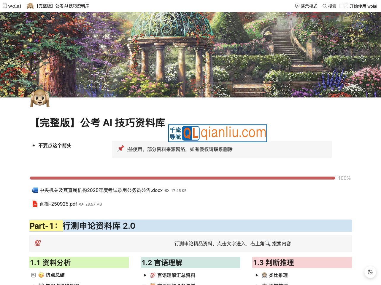Expand the 类比推理 item under 判断推理
Viewport: 381px width, 285px height.
[257, 275]
